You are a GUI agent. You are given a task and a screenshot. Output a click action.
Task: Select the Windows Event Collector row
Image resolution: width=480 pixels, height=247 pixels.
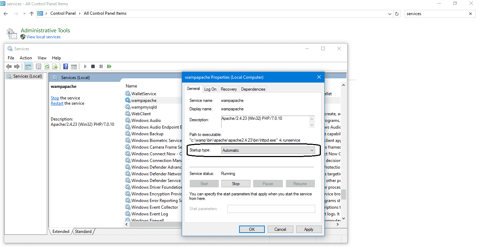tap(153, 207)
